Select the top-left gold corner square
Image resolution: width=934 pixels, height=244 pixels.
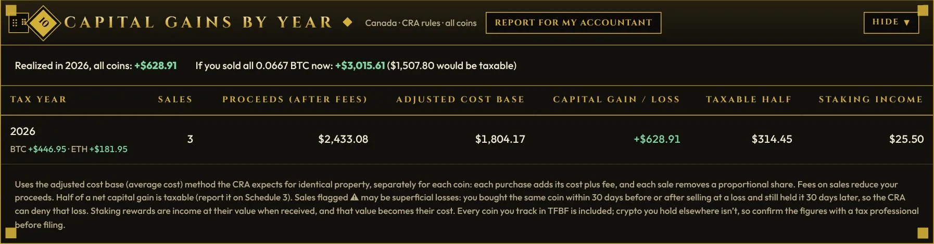[10, 10]
